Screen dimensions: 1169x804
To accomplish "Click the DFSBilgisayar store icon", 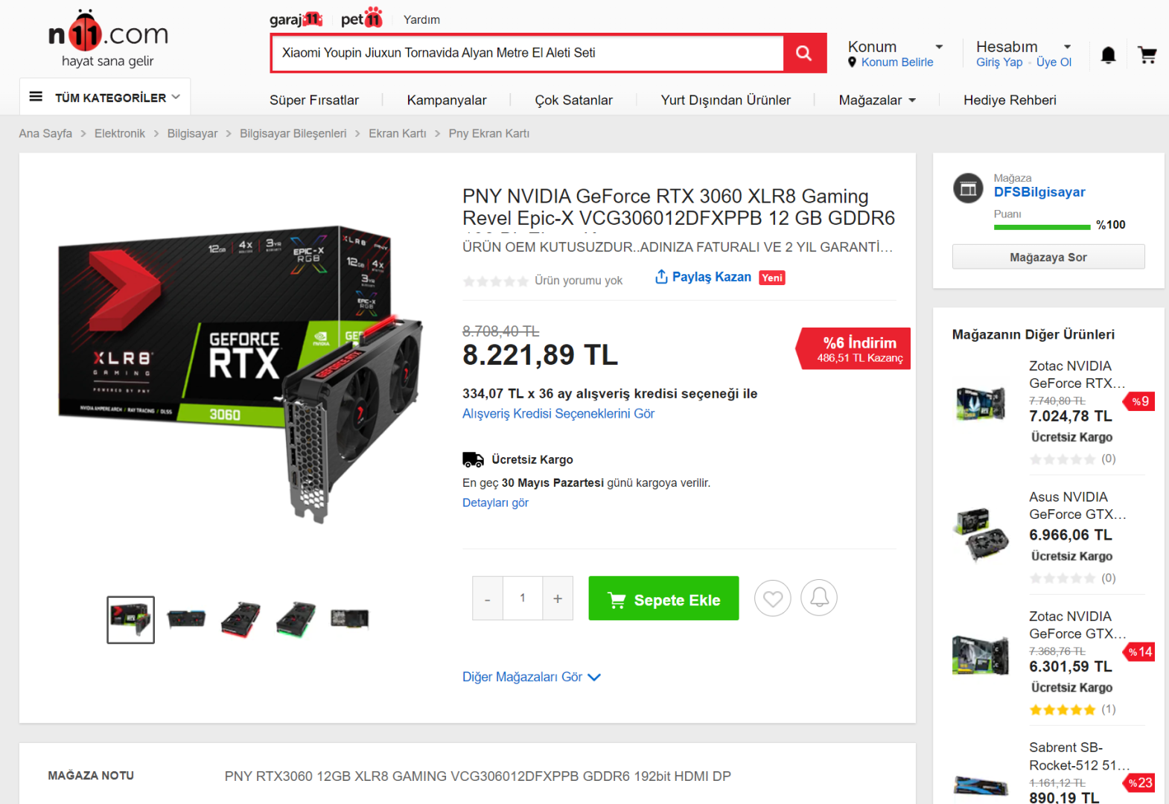I will tap(968, 188).
